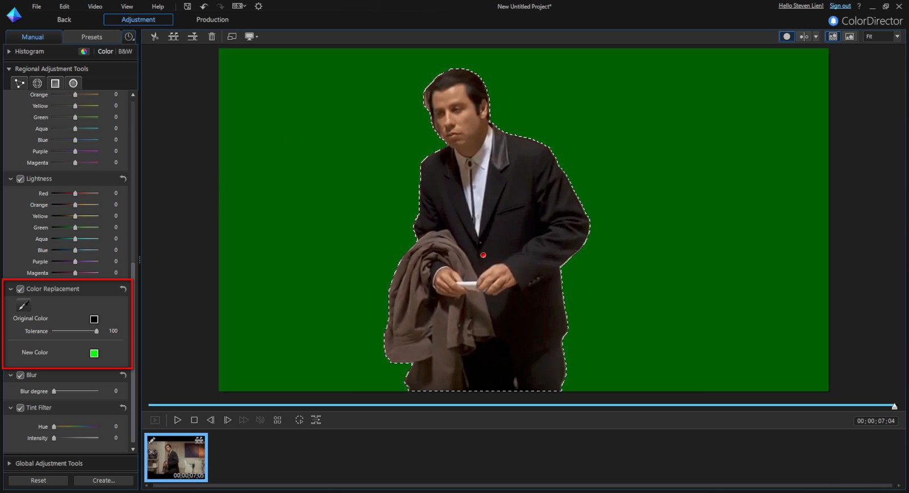Click the Tolerance slider handle
Viewport: 909px width, 493px height.
97,331
